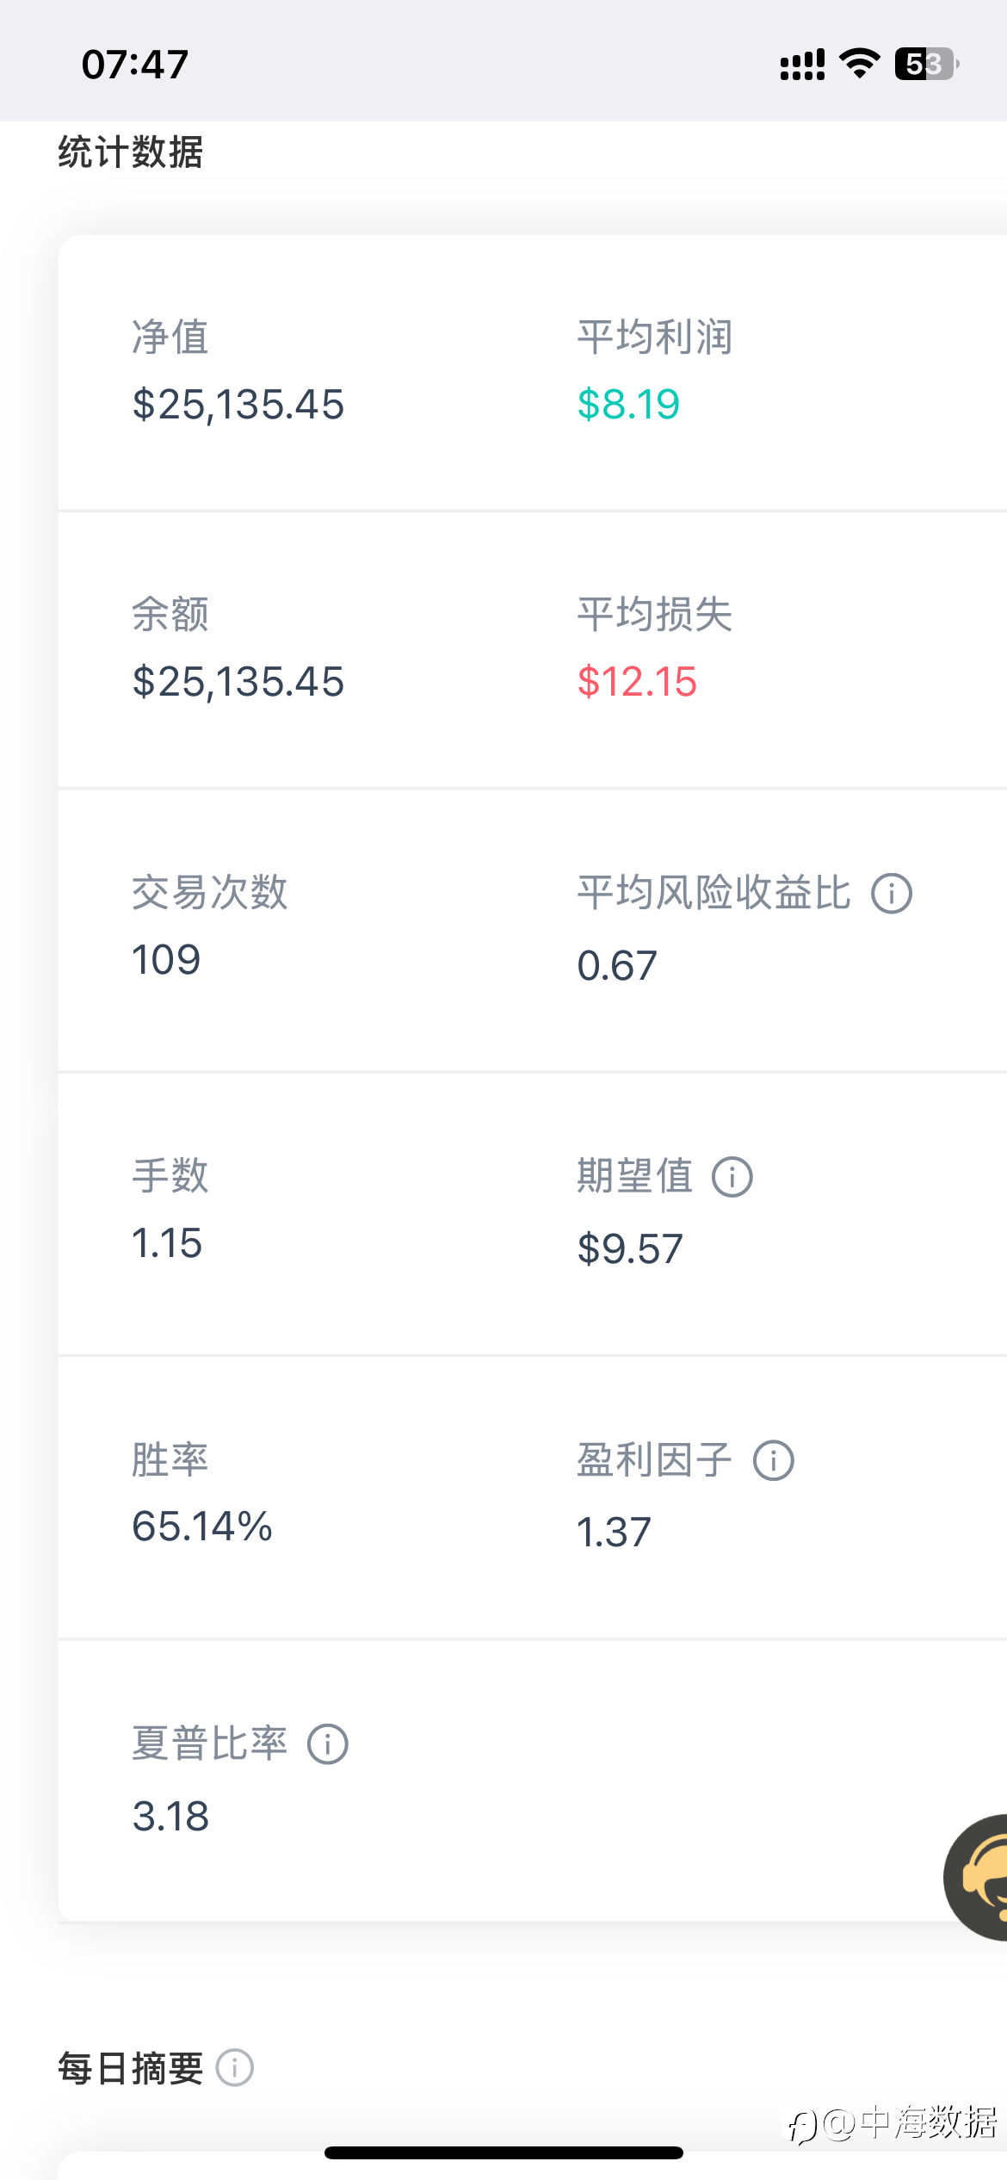This screenshot has width=1007, height=2180.
Task: Tap the 平均损失 $12.15 value
Action: 637,682
